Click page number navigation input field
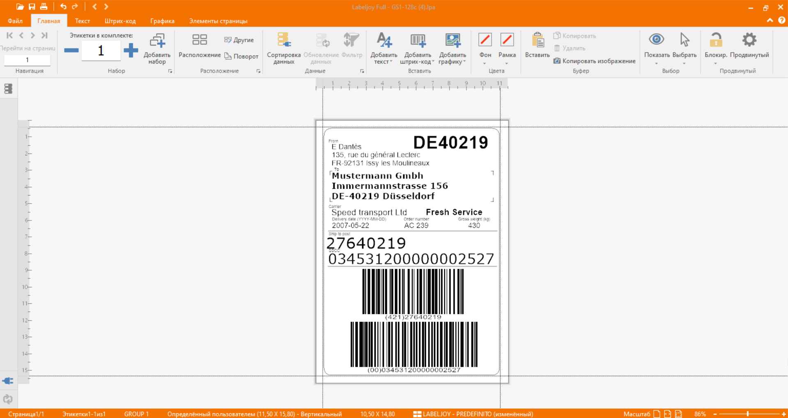 27,60
